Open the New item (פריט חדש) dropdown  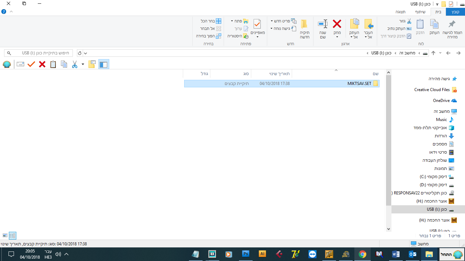pyautogui.click(x=284, y=21)
